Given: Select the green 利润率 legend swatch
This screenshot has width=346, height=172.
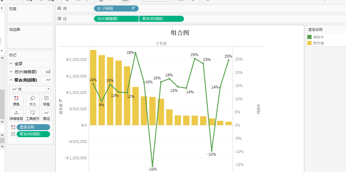Looking at the screenshot, I should coord(309,37).
